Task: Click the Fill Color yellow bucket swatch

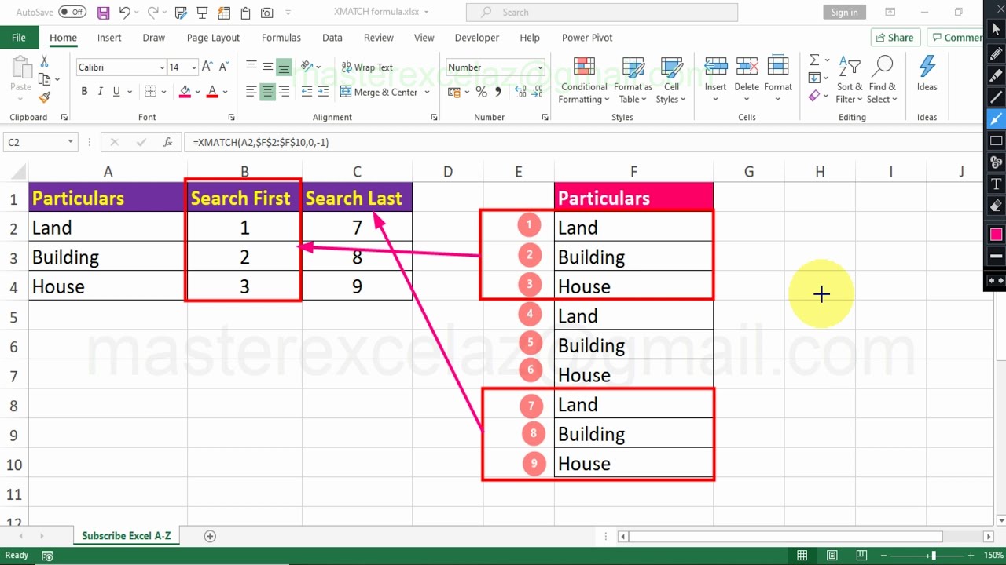Action: click(185, 92)
